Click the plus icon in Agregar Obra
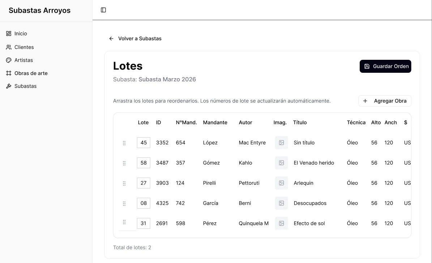Viewport: 432px width, 263px height. tap(365, 101)
